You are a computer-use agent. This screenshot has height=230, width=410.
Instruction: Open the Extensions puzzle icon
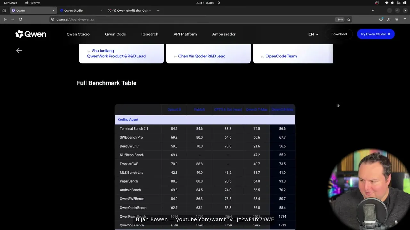coord(389,19)
